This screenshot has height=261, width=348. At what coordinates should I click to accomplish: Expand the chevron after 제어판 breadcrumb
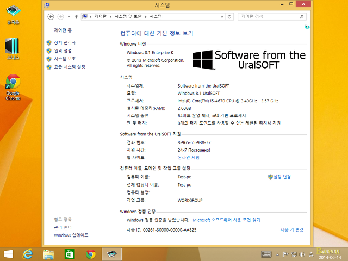tap(110, 17)
